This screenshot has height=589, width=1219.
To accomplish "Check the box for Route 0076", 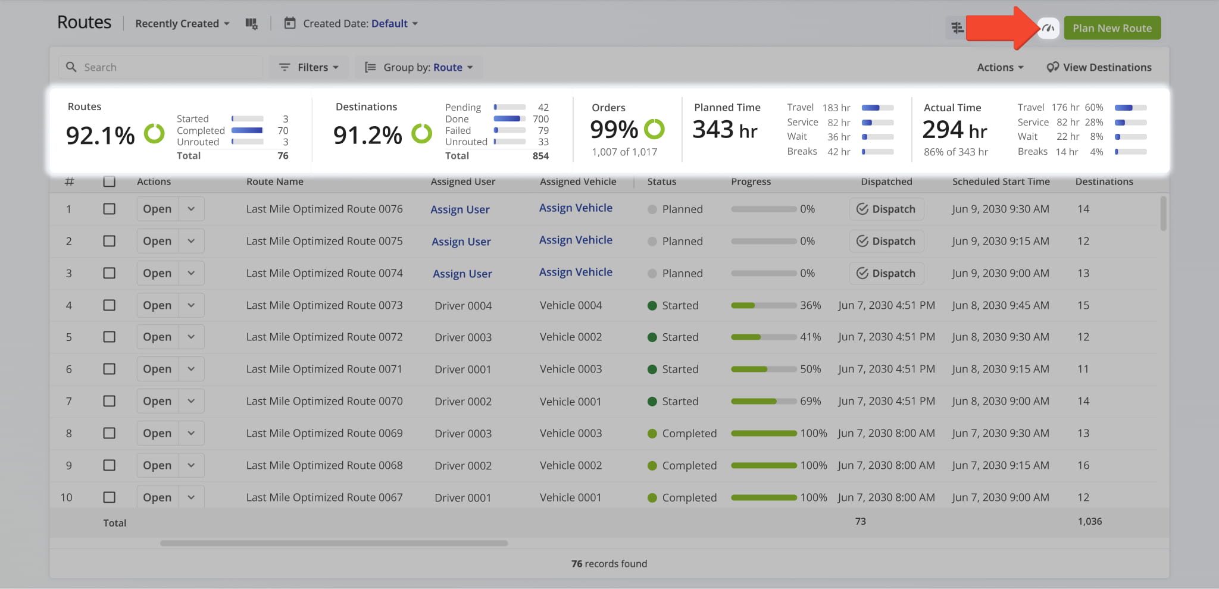I will pyautogui.click(x=109, y=209).
